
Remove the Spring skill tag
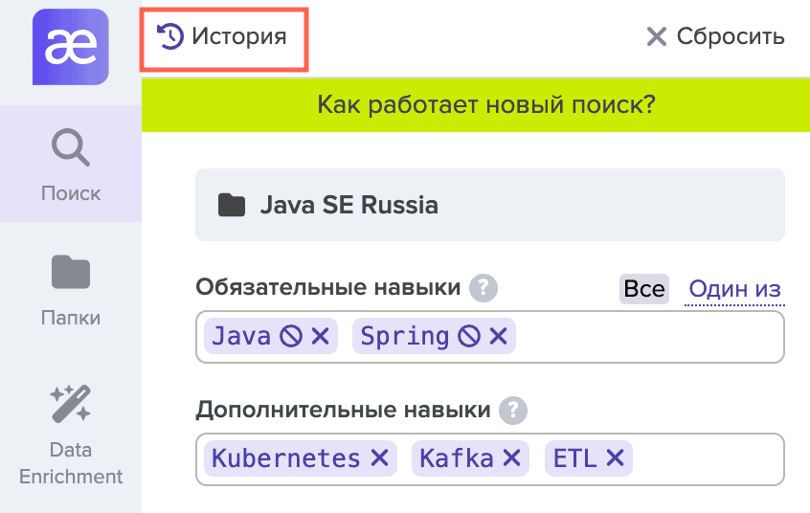[498, 336]
